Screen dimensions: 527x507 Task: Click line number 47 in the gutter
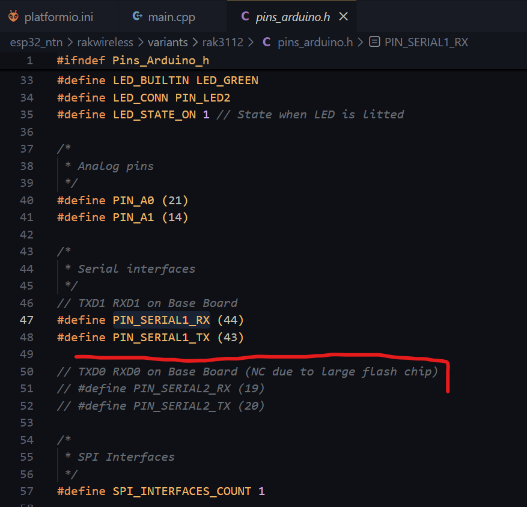coord(26,320)
